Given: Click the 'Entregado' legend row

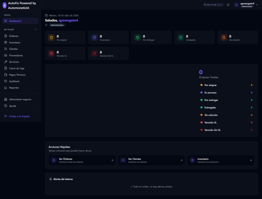Looking at the screenshot, I should click(226, 108).
